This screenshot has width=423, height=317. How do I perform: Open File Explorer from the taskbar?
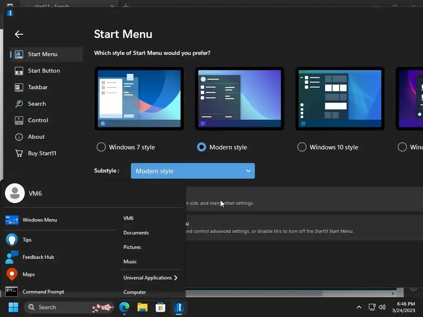coord(143,307)
